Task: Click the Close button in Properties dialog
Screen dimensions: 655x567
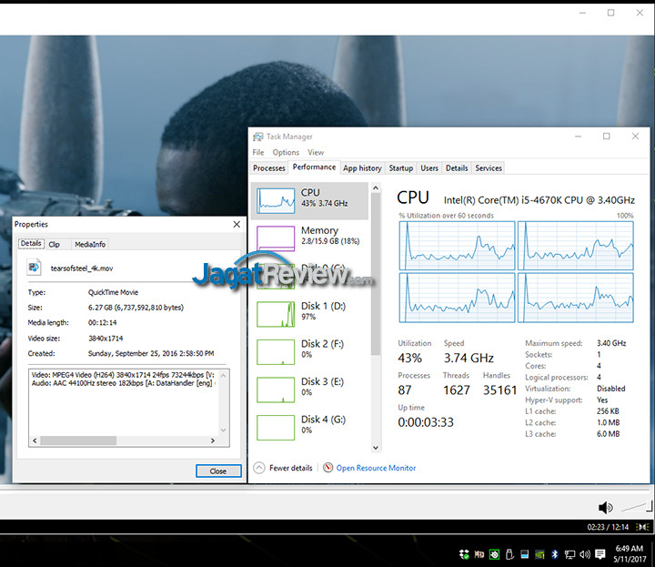Action: point(218,471)
